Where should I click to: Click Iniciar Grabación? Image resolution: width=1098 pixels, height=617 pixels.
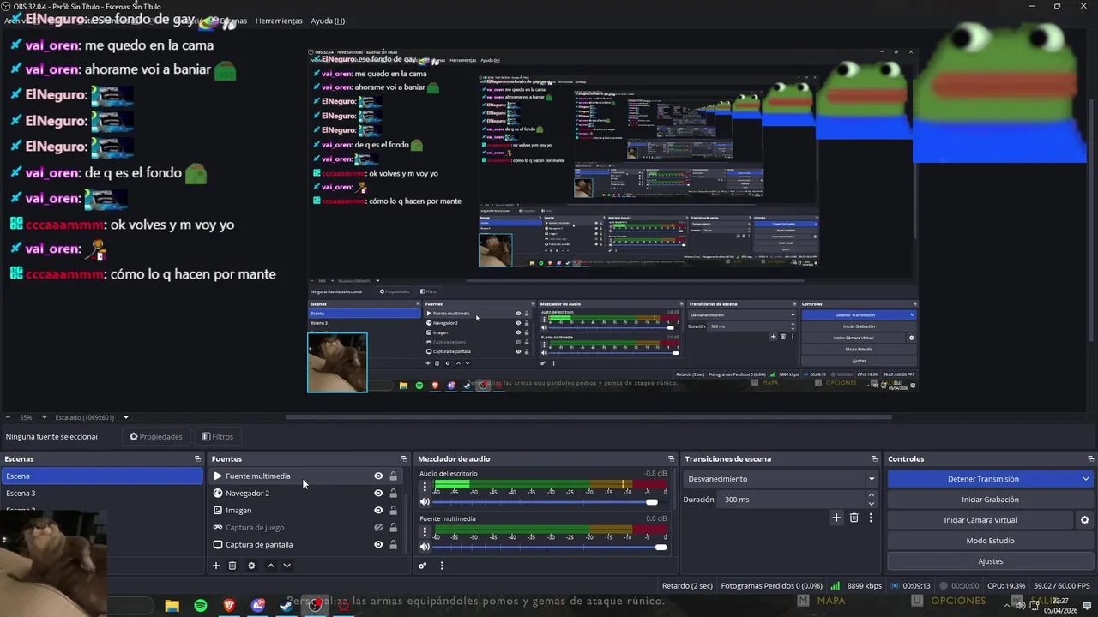(990, 500)
